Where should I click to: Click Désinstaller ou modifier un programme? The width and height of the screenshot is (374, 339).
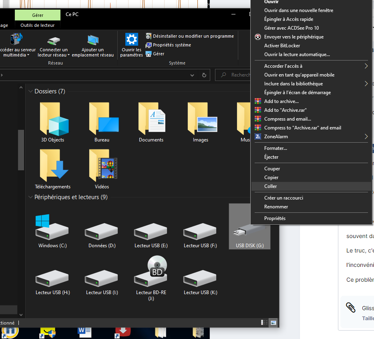click(193, 36)
